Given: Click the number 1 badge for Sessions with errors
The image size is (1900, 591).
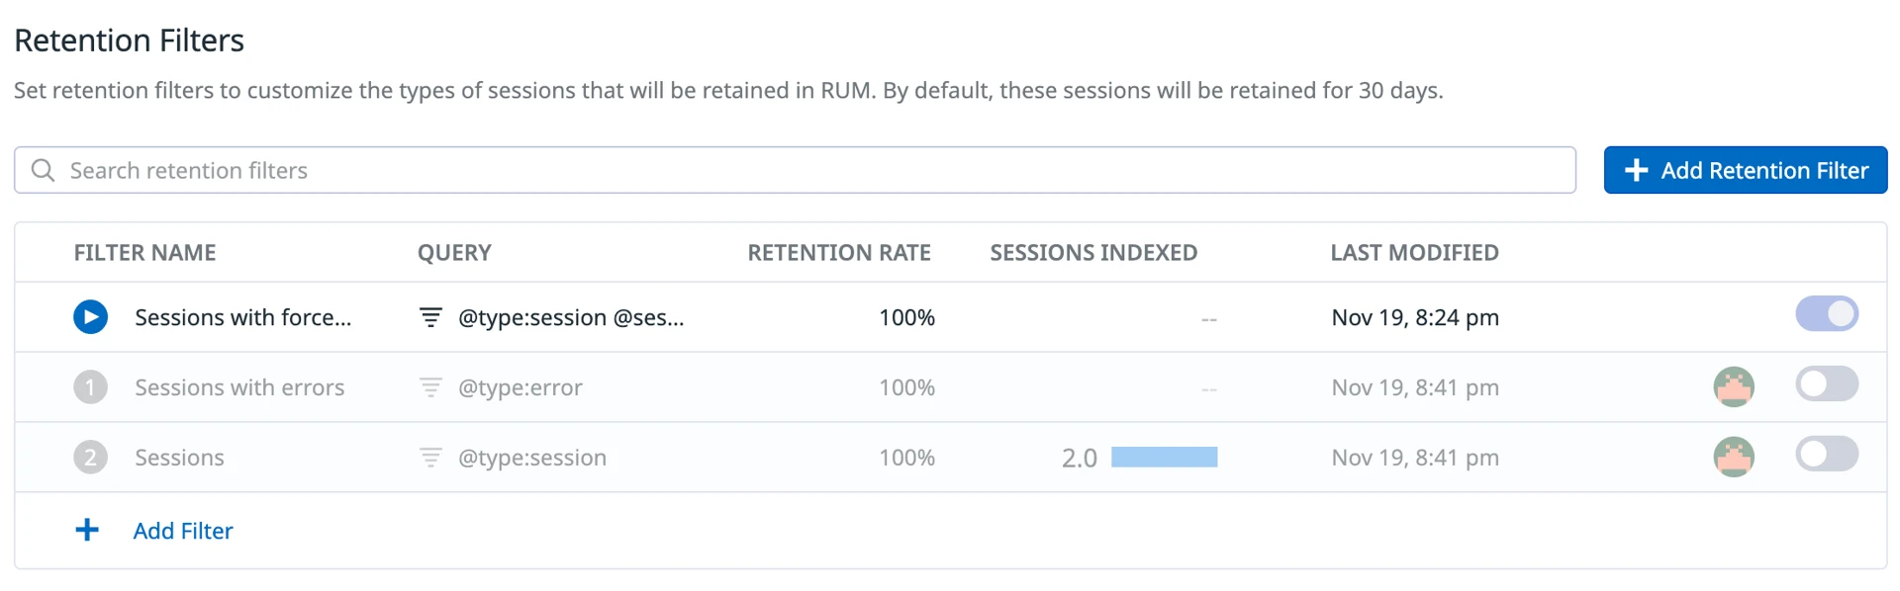Looking at the screenshot, I should [x=90, y=387].
